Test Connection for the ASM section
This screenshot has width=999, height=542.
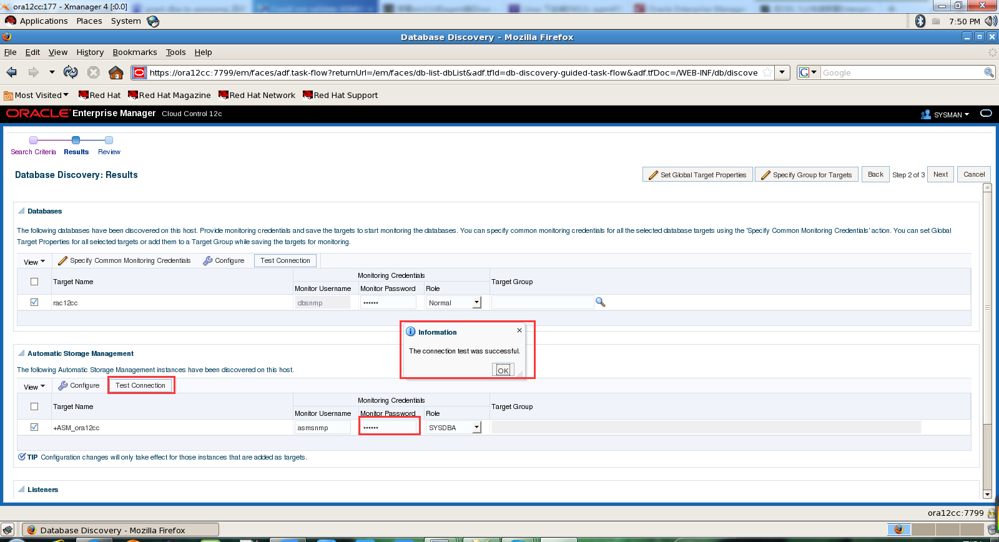click(x=140, y=385)
